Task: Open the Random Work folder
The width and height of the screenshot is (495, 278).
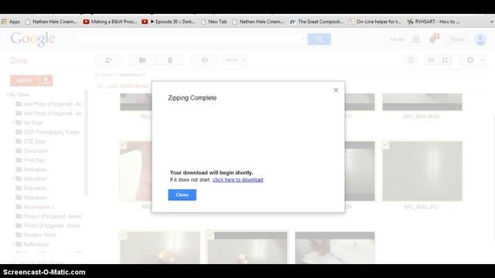Action: tap(39, 235)
